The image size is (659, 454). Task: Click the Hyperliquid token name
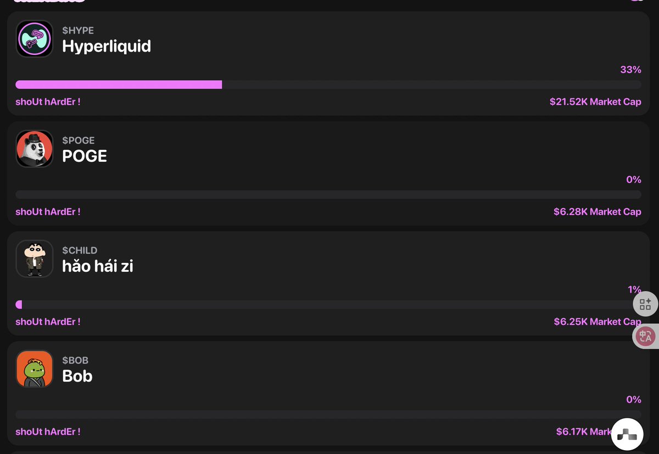pyautogui.click(x=107, y=46)
